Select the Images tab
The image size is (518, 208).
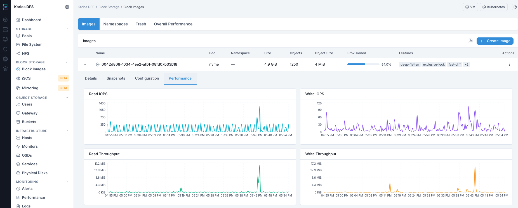tap(89, 24)
